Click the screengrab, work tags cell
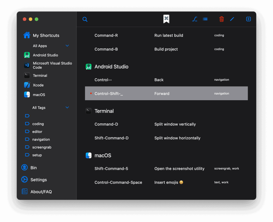 point(227,168)
